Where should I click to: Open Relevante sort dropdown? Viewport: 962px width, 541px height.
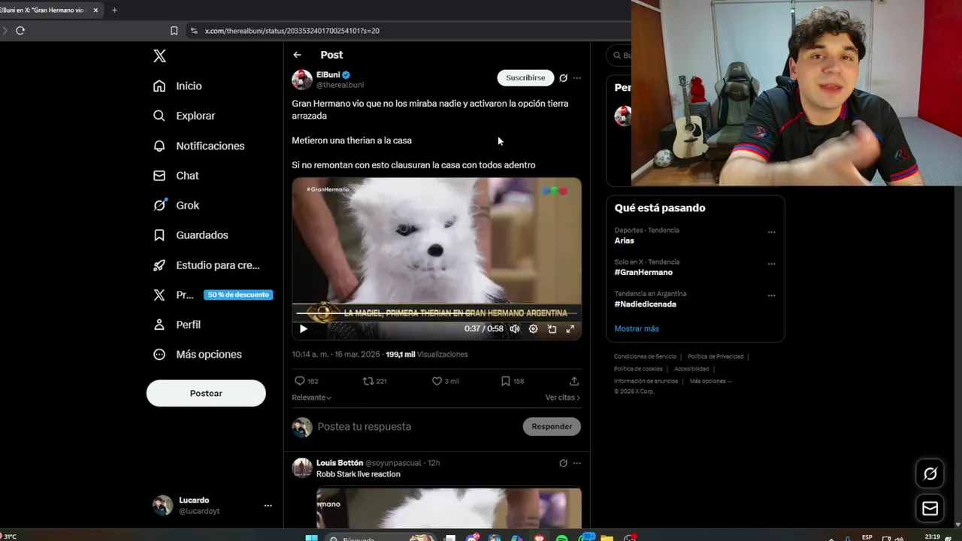(312, 397)
